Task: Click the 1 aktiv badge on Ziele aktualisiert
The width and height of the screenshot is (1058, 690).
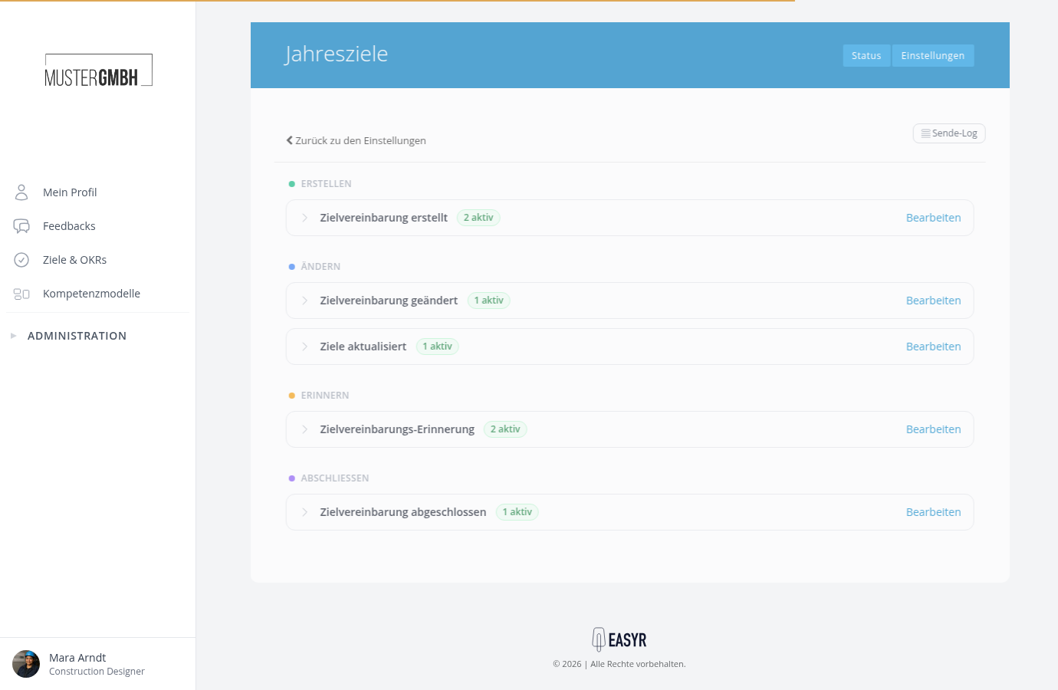Action: point(437,347)
